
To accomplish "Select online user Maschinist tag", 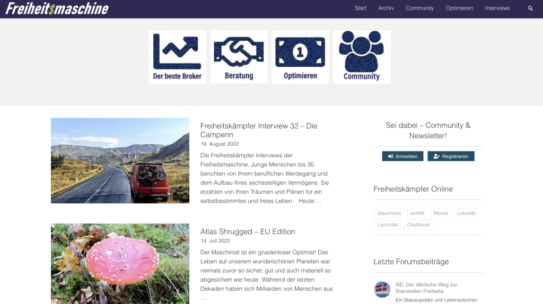I will (389, 213).
